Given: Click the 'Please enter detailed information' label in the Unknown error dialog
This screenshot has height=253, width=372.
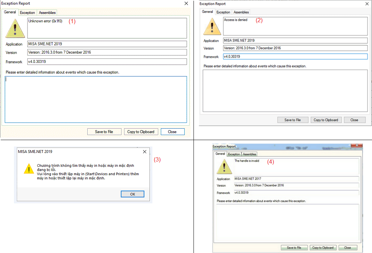Looking at the screenshot, I should point(62,72).
